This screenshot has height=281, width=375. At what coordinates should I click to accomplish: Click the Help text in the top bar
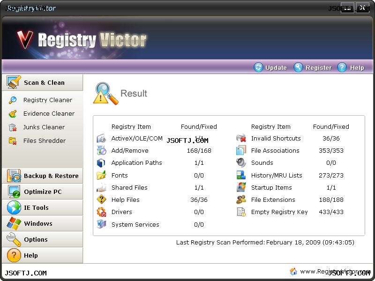coord(357,68)
